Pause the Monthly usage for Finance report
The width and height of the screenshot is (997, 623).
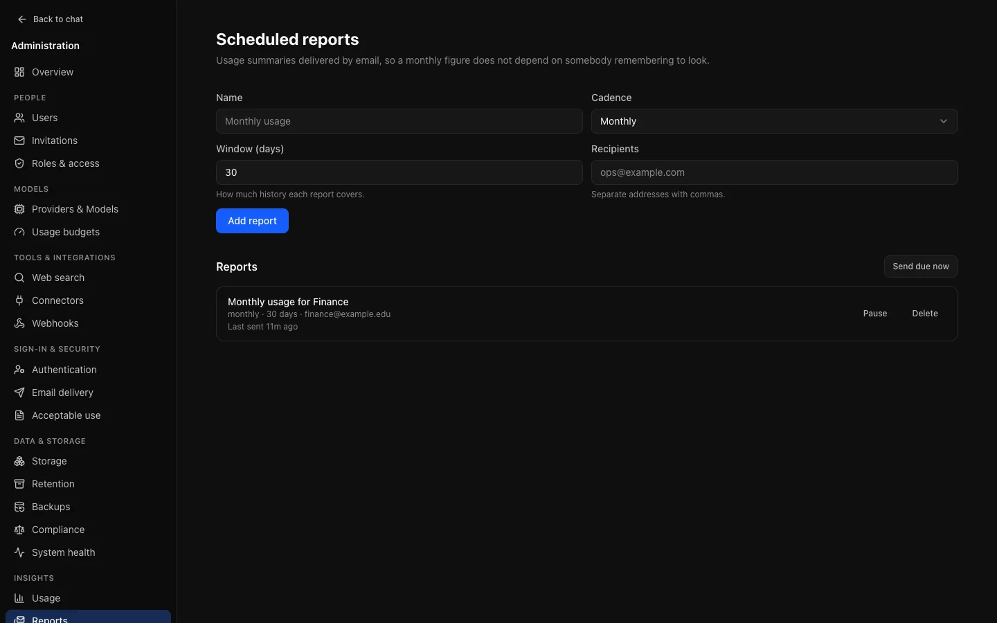coord(875,314)
